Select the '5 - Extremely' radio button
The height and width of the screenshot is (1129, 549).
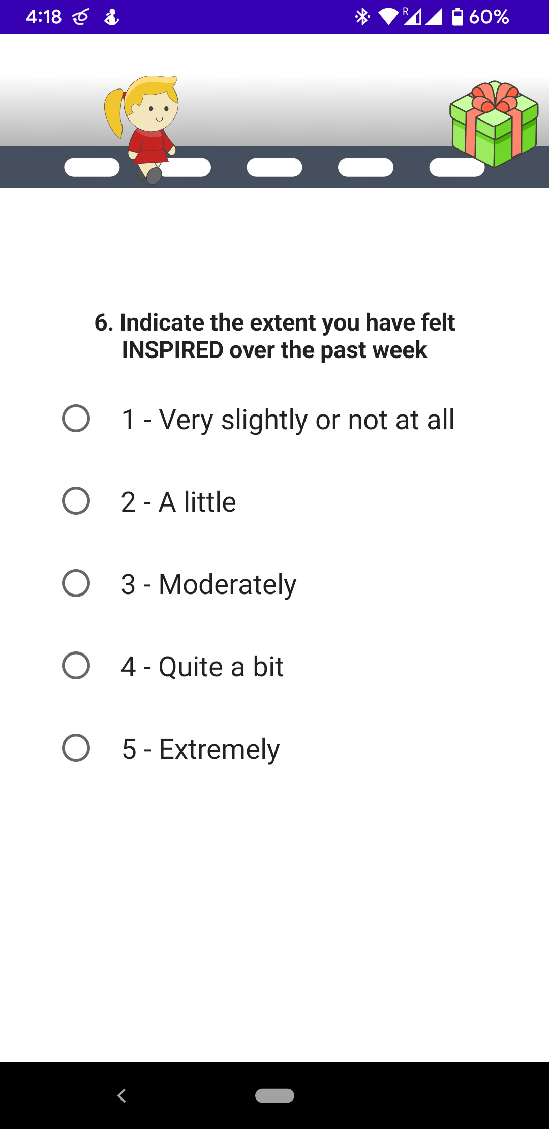(x=76, y=748)
